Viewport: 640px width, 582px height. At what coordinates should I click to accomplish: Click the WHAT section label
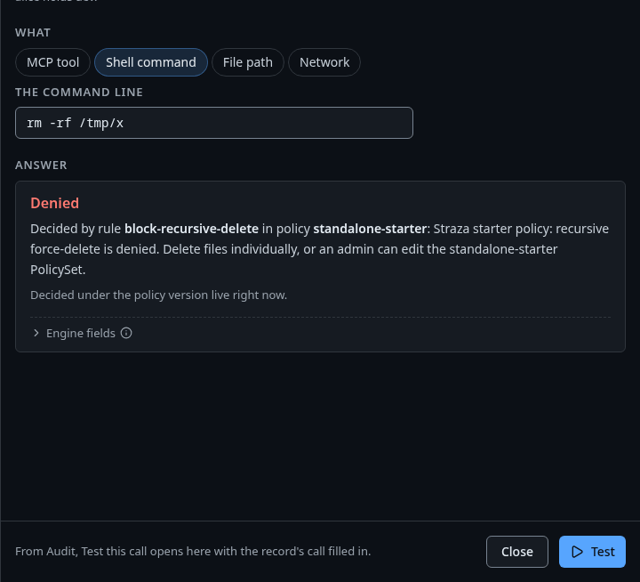(x=33, y=33)
